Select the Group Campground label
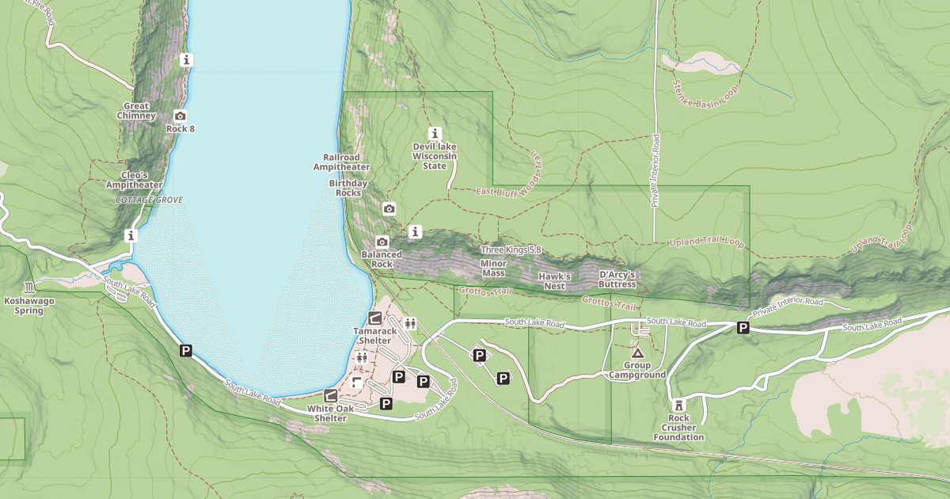Screen dimensions: 950x499 click(x=637, y=371)
